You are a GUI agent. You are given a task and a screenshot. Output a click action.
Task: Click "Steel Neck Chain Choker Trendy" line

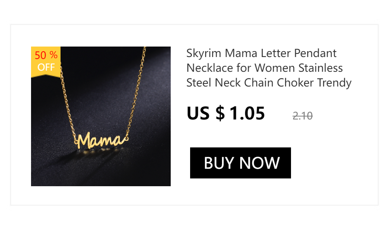click(x=269, y=83)
